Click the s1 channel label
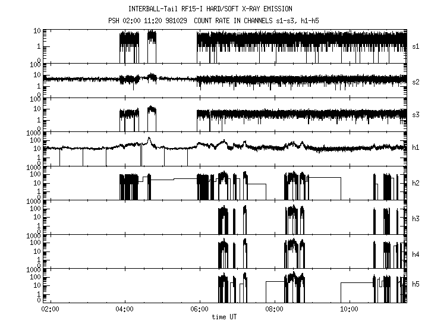428x327 pixels. coord(417,46)
